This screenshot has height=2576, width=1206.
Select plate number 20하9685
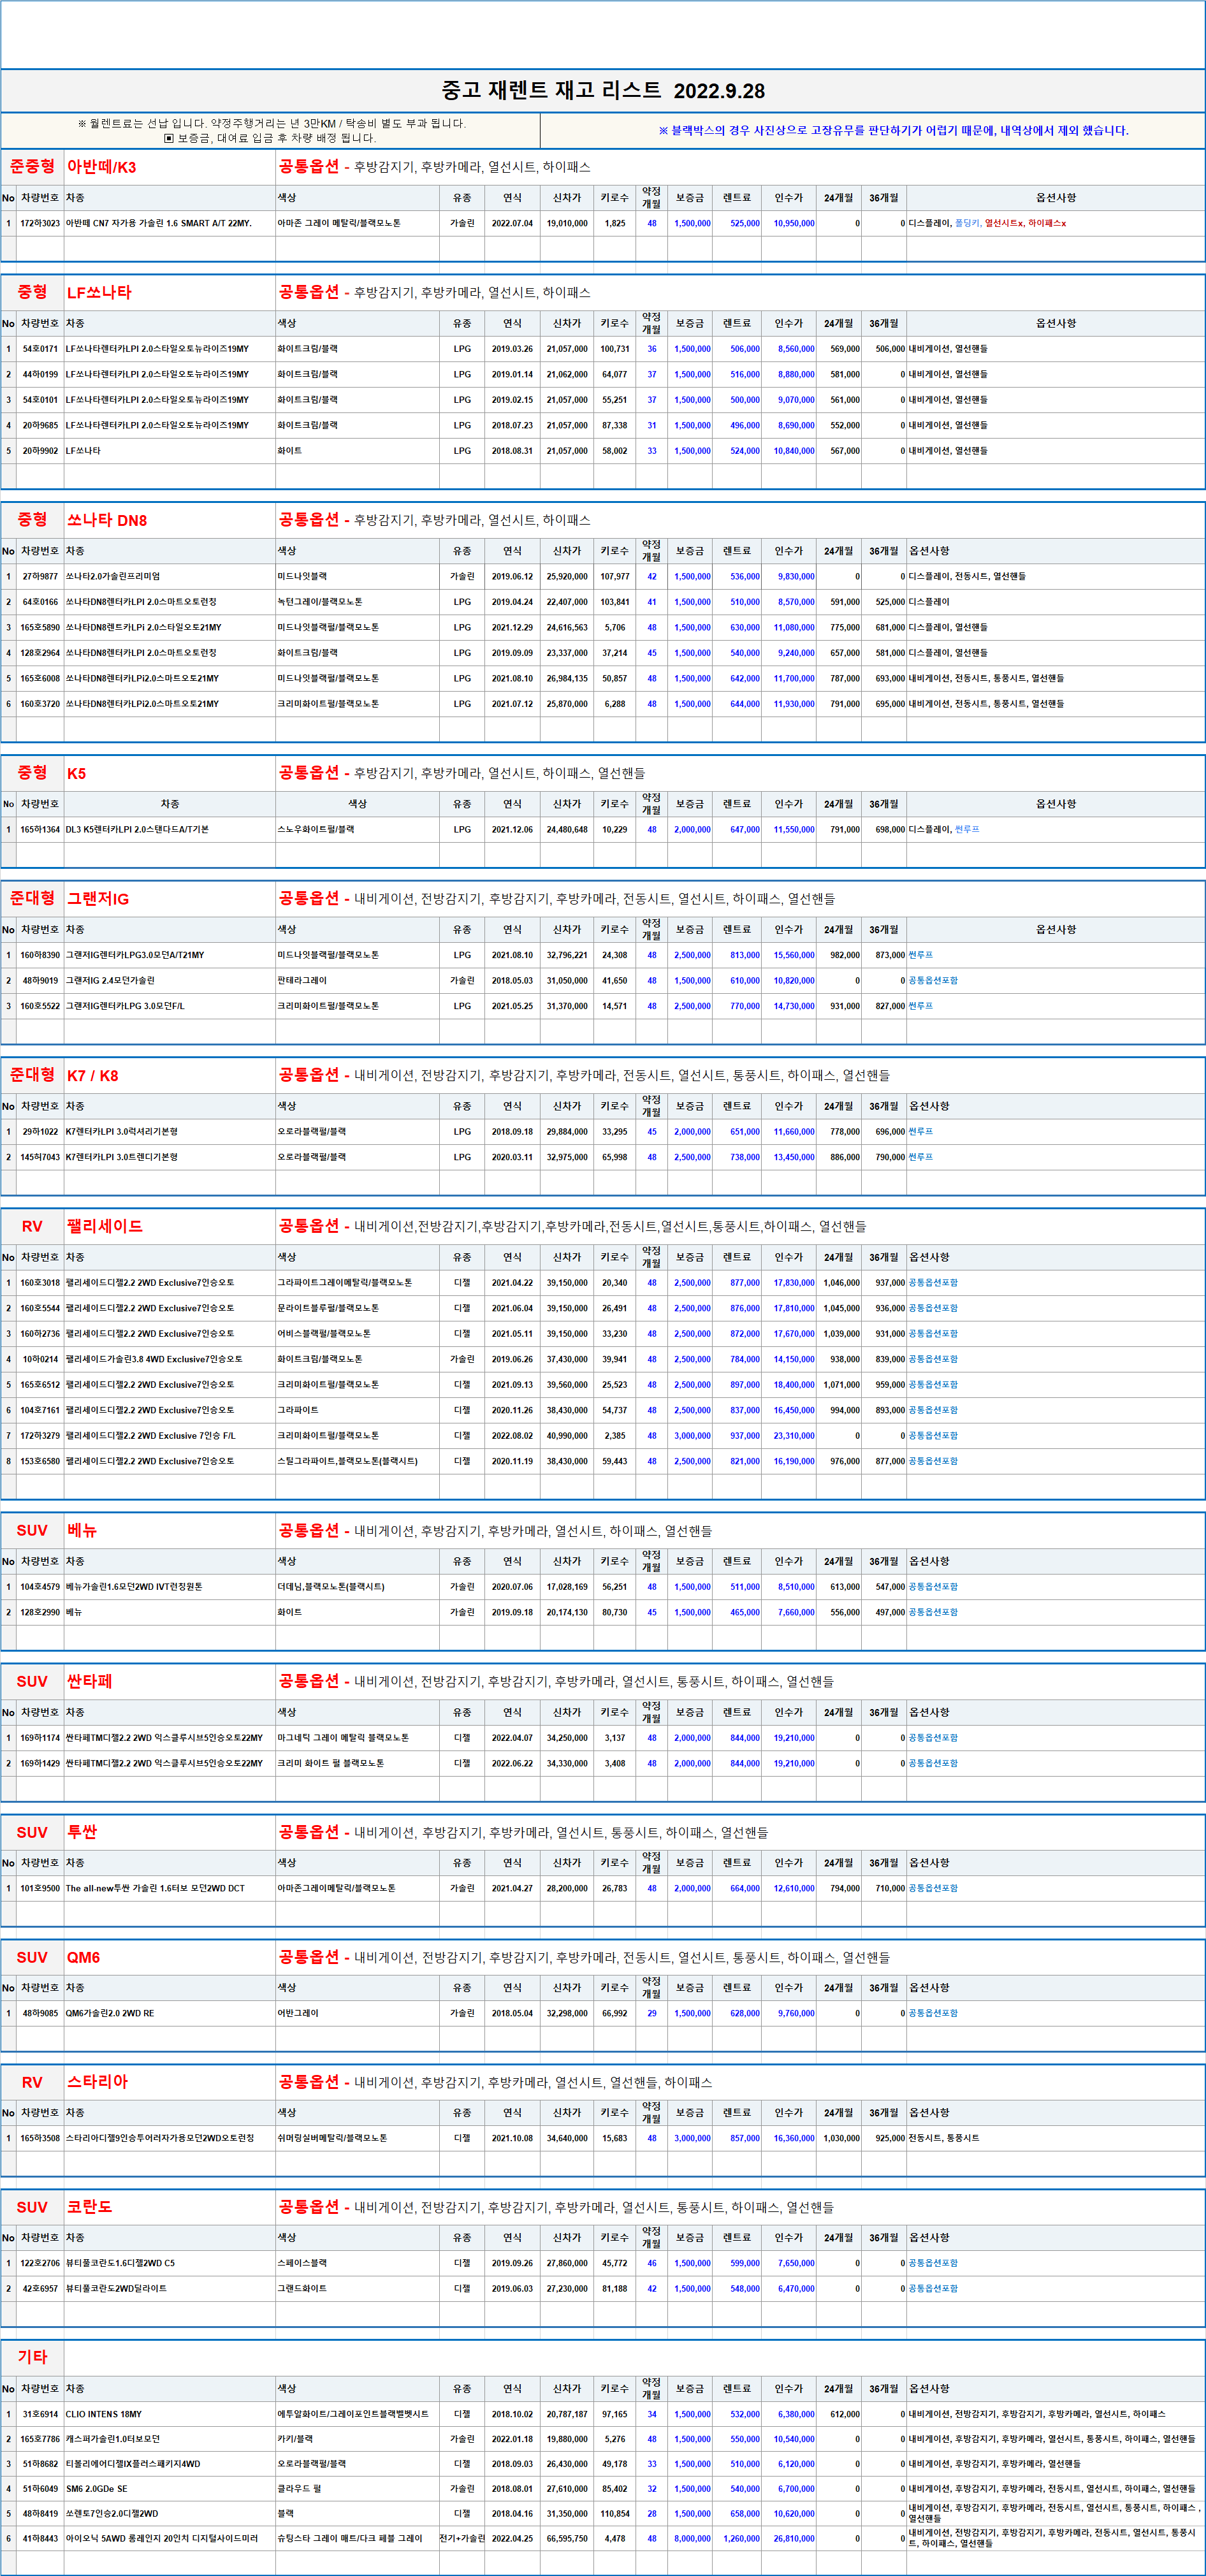(x=40, y=426)
